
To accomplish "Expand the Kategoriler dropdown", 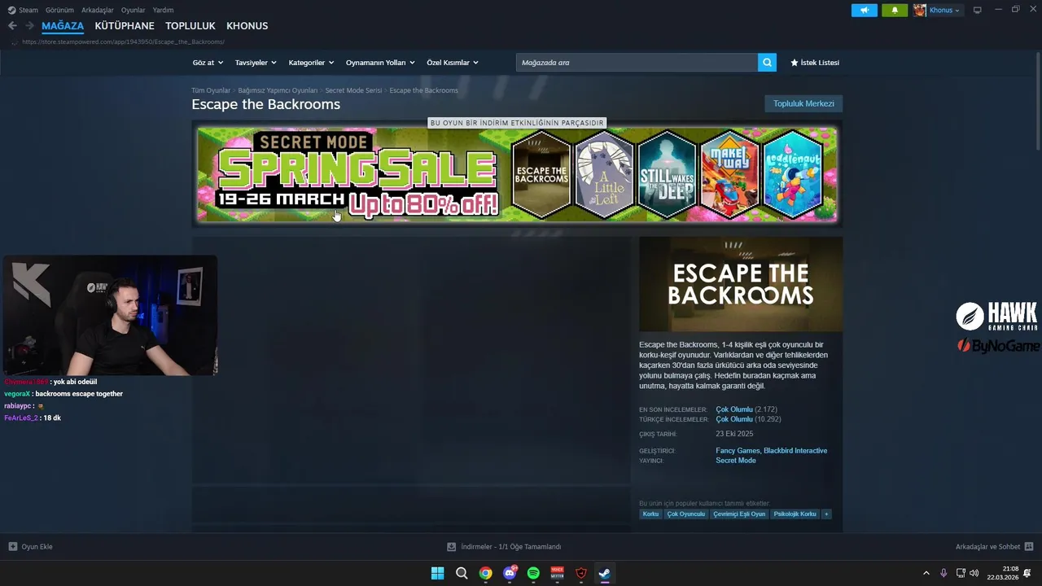I will [x=311, y=63].
